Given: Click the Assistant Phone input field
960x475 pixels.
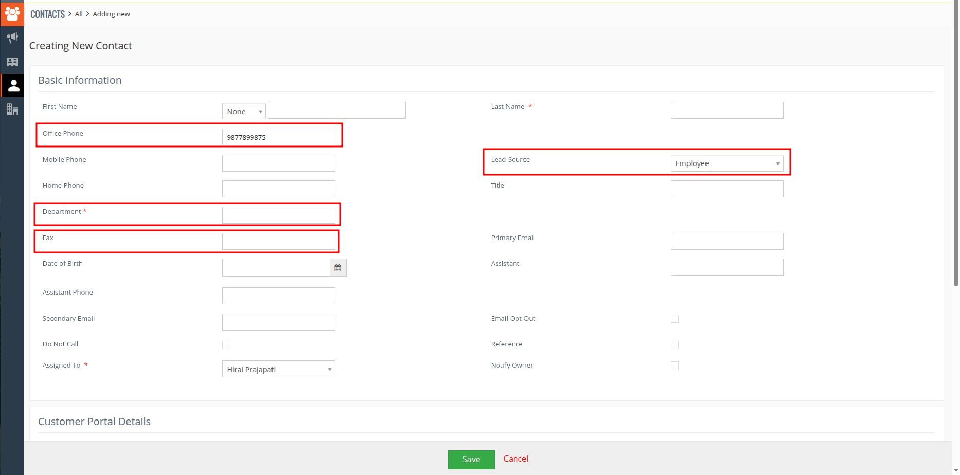Looking at the screenshot, I should click(x=278, y=296).
